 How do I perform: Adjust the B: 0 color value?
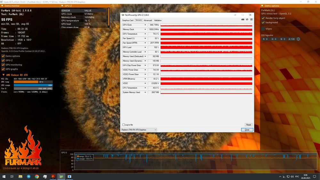[x=283, y=39]
